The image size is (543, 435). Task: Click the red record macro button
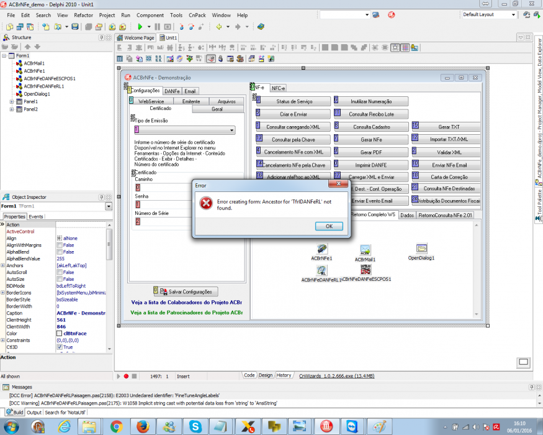click(126, 376)
